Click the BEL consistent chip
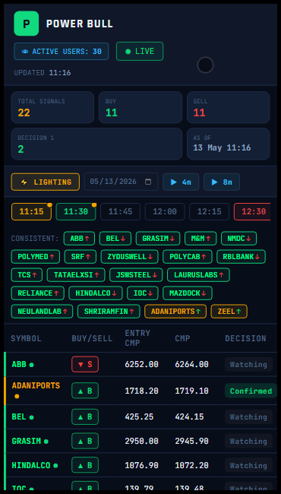Image resolution: width=281 pixels, height=494 pixels. coord(115,239)
